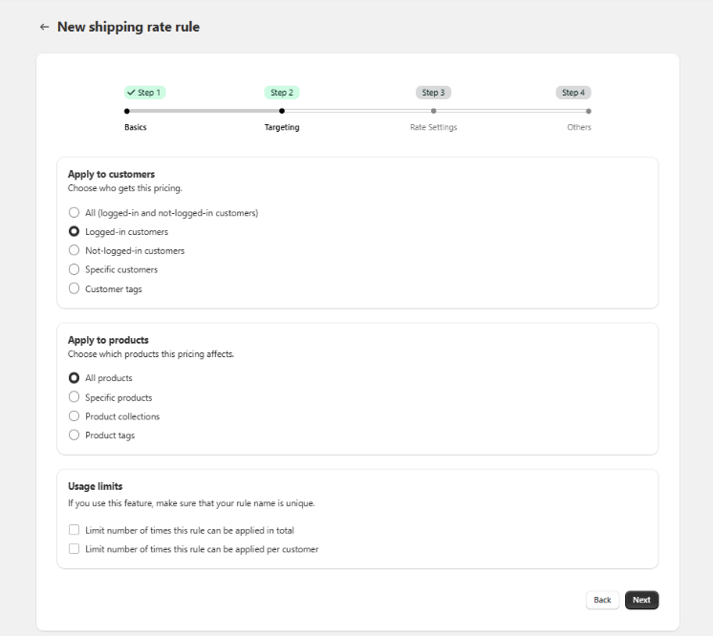The width and height of the screenshot is (713, 637).
Task: Select Not-logged-in customers radio button
Action: 75,251
